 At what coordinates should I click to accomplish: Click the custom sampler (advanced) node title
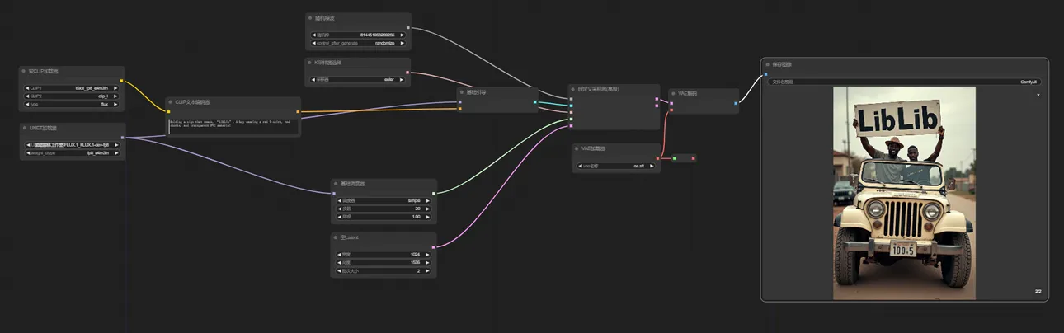tap(600, 89)
